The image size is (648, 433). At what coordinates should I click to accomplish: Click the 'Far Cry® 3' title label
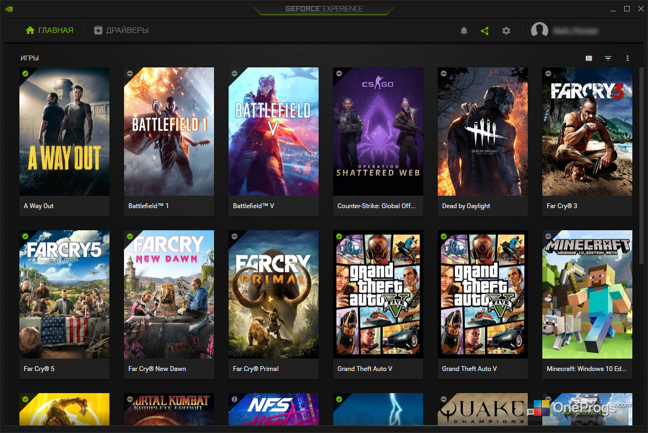point(562,206)
